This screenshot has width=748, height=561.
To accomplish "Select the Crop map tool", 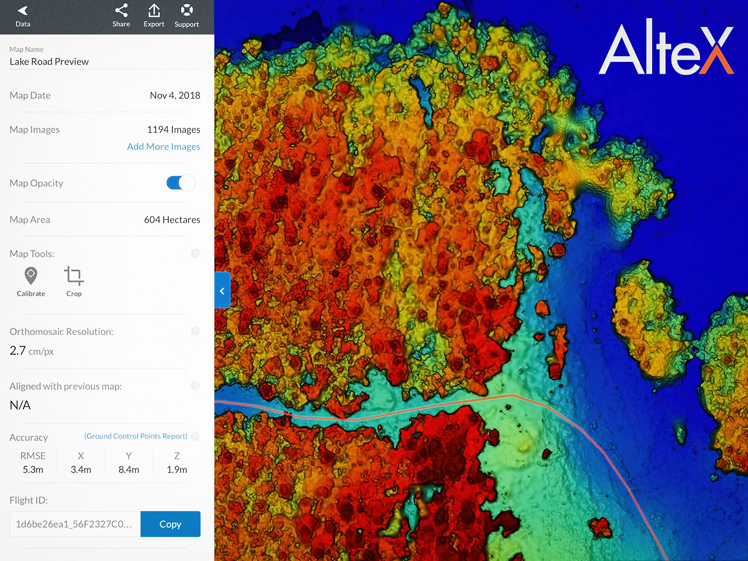I will [x=74, y=282].
